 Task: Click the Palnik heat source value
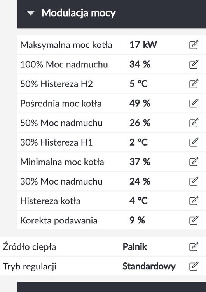point(135,247)
